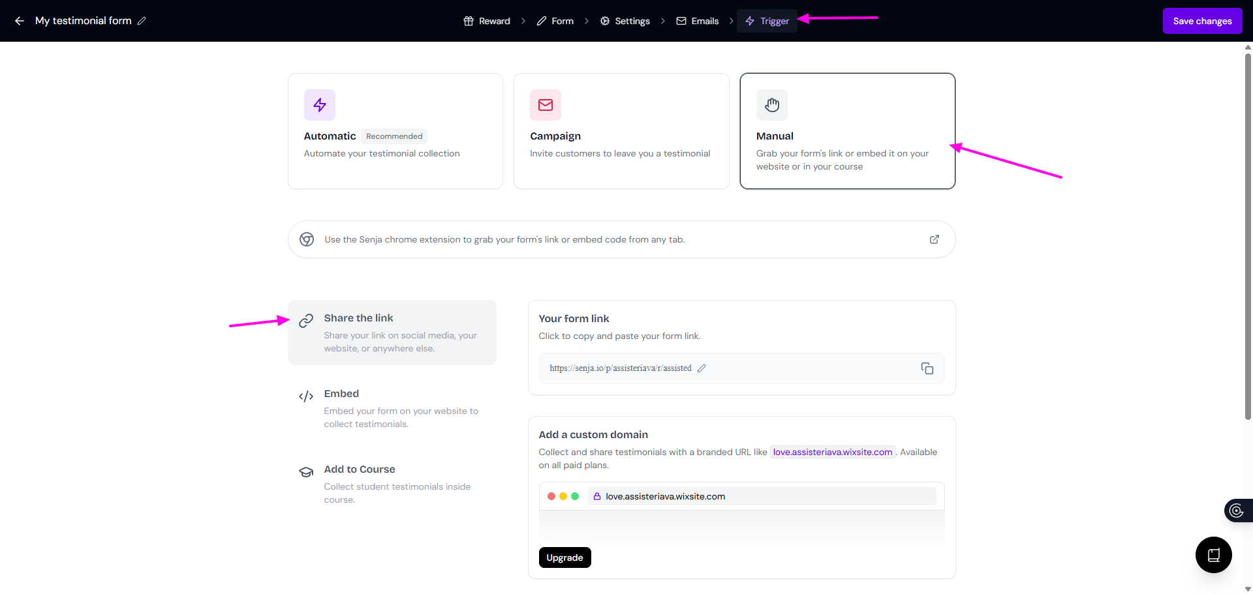The height and width of the screenshot is (594, 1253).
Task: Open the Form step tab
Action: (x=555, y=21)
